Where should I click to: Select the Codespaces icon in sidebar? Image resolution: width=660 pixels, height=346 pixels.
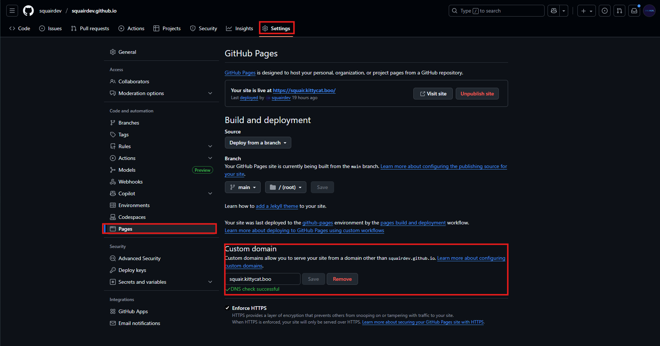(113, 217)
